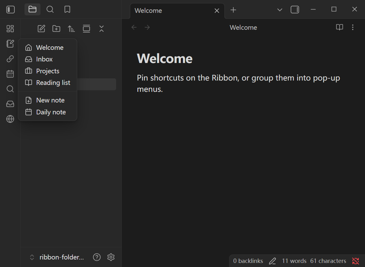The image size is (365, 267).
Task: Click the 61 characters status entry
Action: coord(328,261)
